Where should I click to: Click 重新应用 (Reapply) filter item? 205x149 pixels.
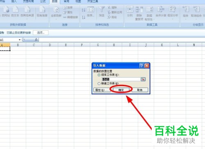[115, 12]
